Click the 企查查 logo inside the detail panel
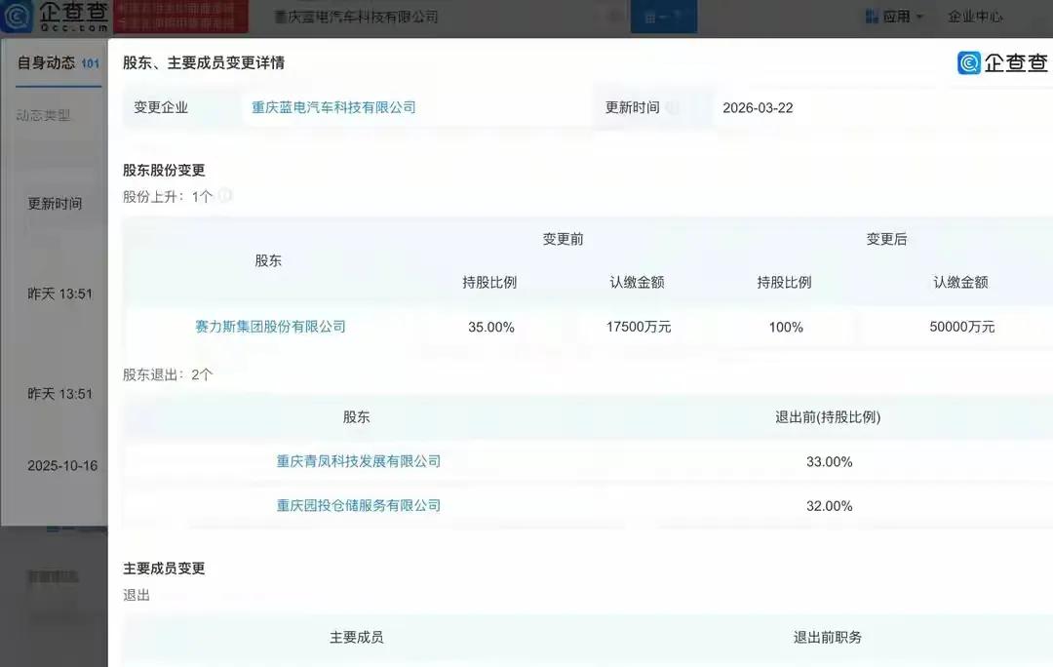This screenshot has width=1053, height=667. (x=1004, y=62)
